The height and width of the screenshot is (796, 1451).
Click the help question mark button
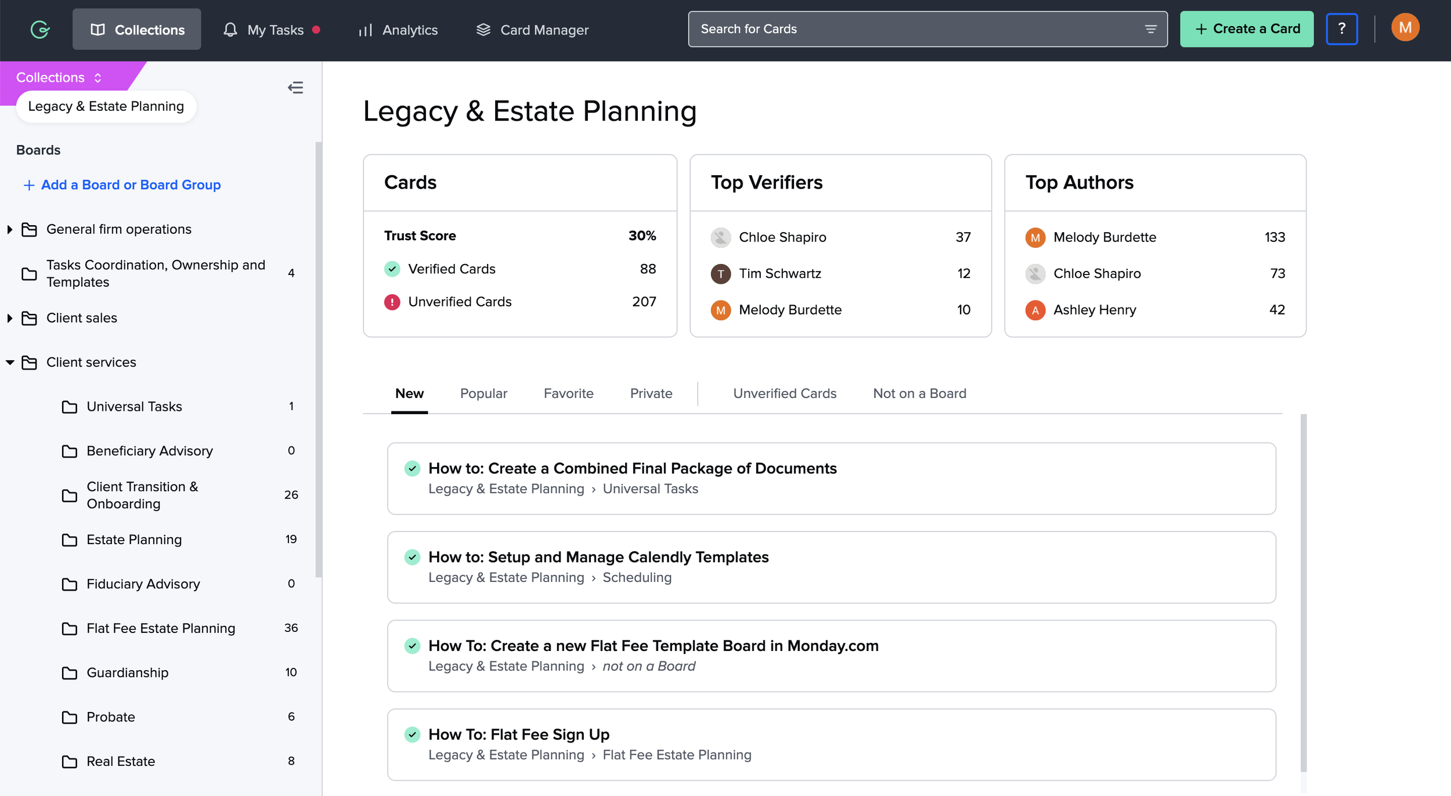[x=1341, y=29]
